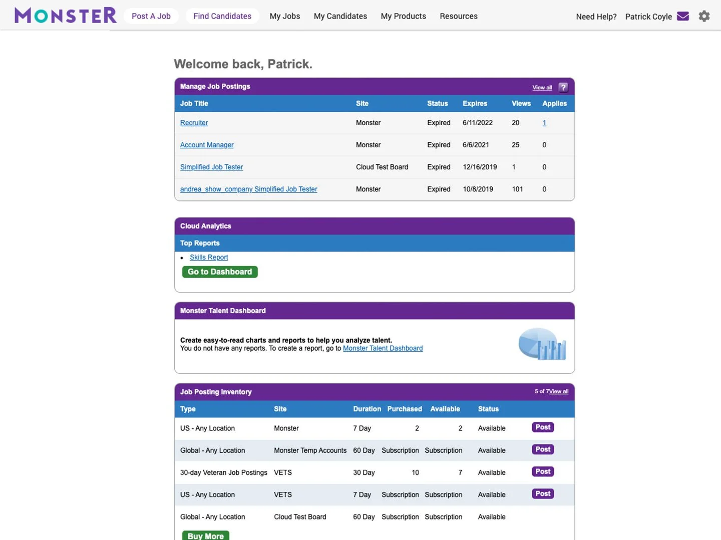Click the Available column header
The height and width of the screenshot is (540, 721).
445,409
